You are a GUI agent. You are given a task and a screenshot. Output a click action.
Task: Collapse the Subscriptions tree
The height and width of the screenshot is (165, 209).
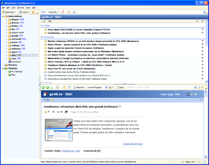[3, 16]
